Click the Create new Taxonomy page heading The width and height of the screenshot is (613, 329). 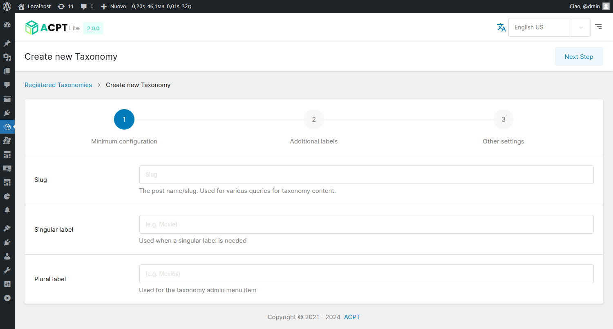71,56
